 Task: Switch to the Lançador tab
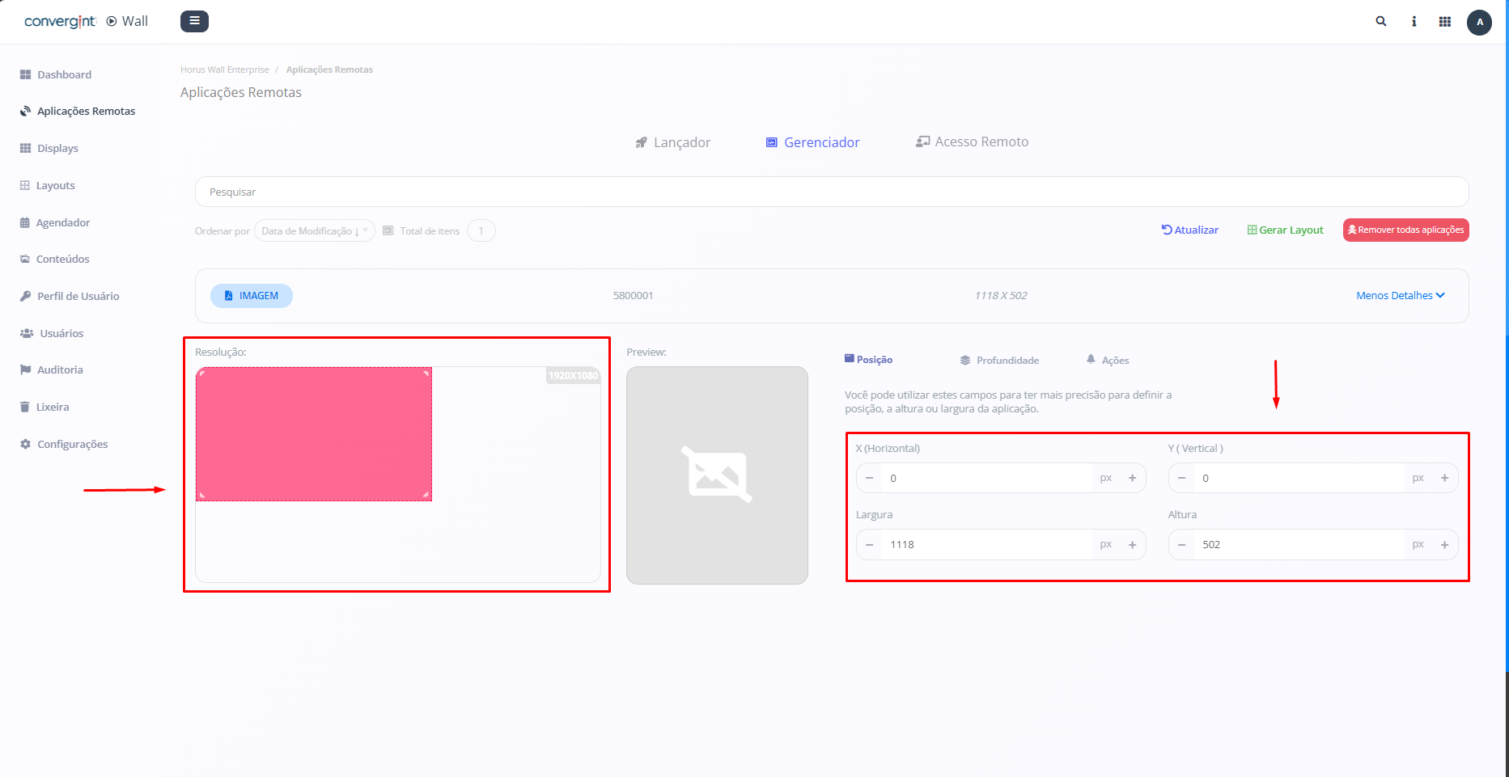click(673, 142)
